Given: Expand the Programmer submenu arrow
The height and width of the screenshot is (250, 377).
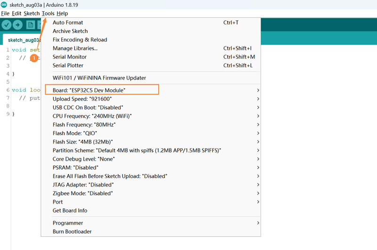Looking at the screenshot, I should click(257, 223).
